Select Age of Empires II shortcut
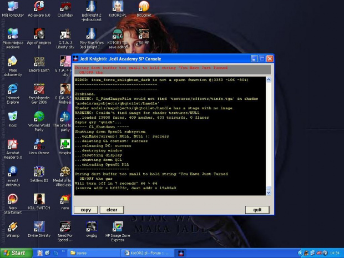The height and width of the screenshot is (258, 344). coord(39,39)
